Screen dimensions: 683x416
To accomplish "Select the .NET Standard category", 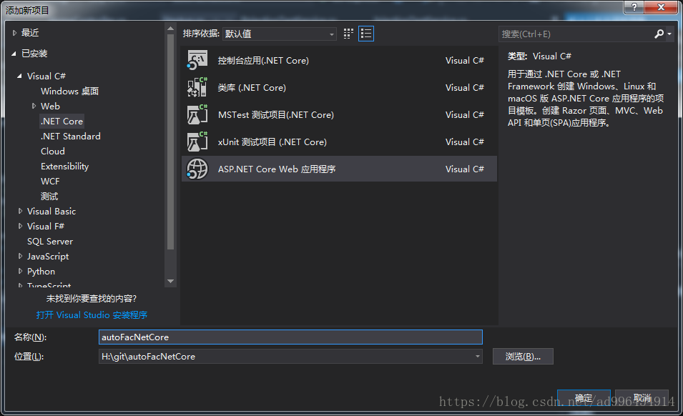I will (71, 137).
